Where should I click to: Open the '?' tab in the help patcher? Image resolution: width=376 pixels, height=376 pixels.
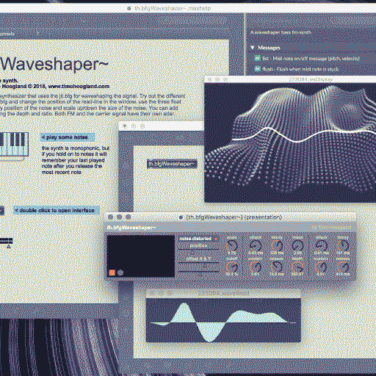tap(38, 34)
